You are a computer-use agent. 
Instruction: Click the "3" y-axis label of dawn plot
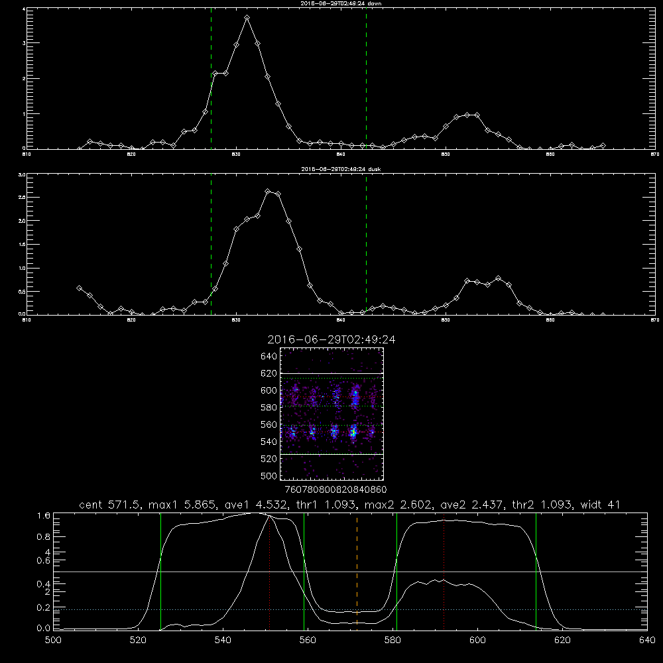tap(24, 43)
